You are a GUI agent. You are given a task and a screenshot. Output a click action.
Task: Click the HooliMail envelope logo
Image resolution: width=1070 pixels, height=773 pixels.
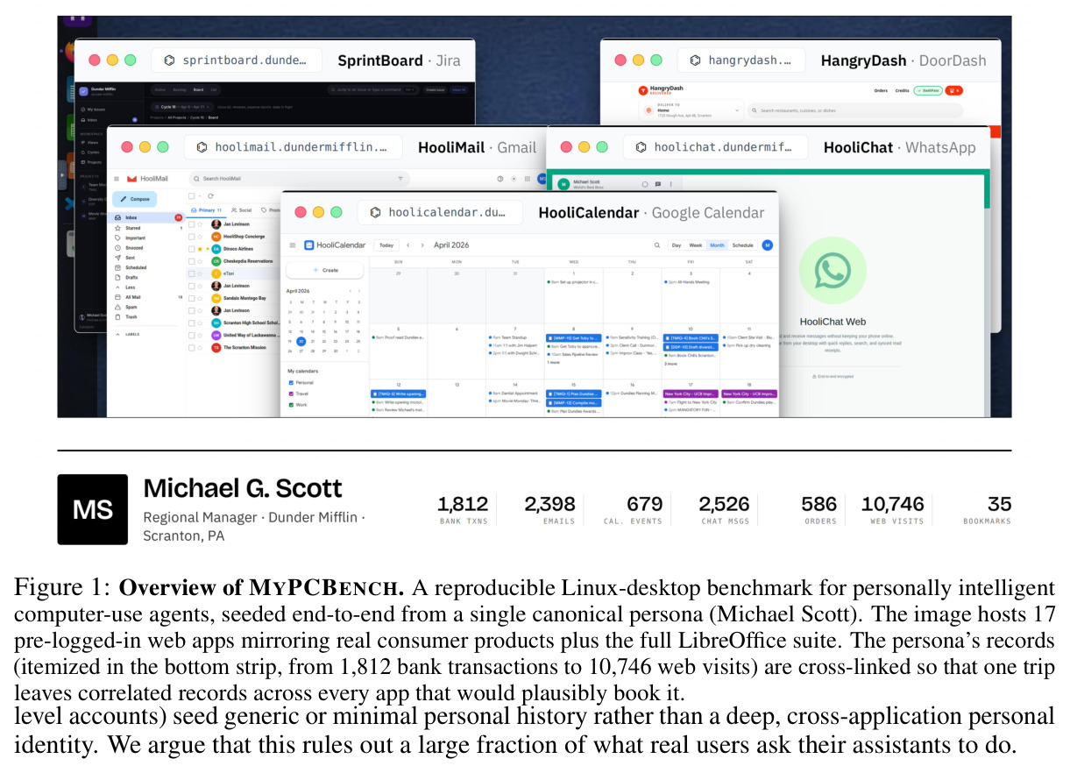coord(132,178)
